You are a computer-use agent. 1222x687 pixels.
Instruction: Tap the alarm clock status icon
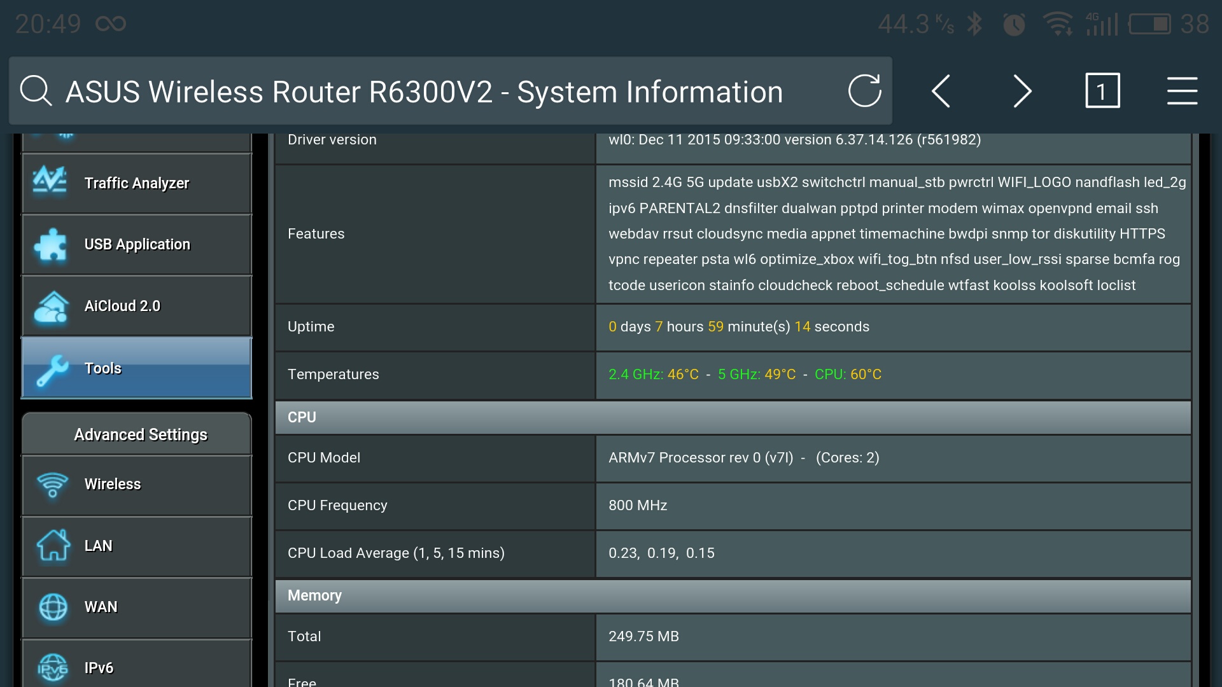tap(1014, 24)
